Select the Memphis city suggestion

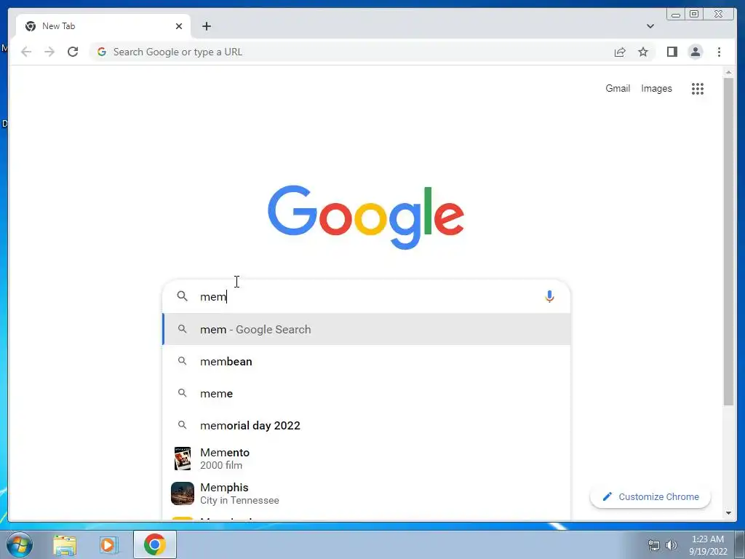[x=367, y=493]
